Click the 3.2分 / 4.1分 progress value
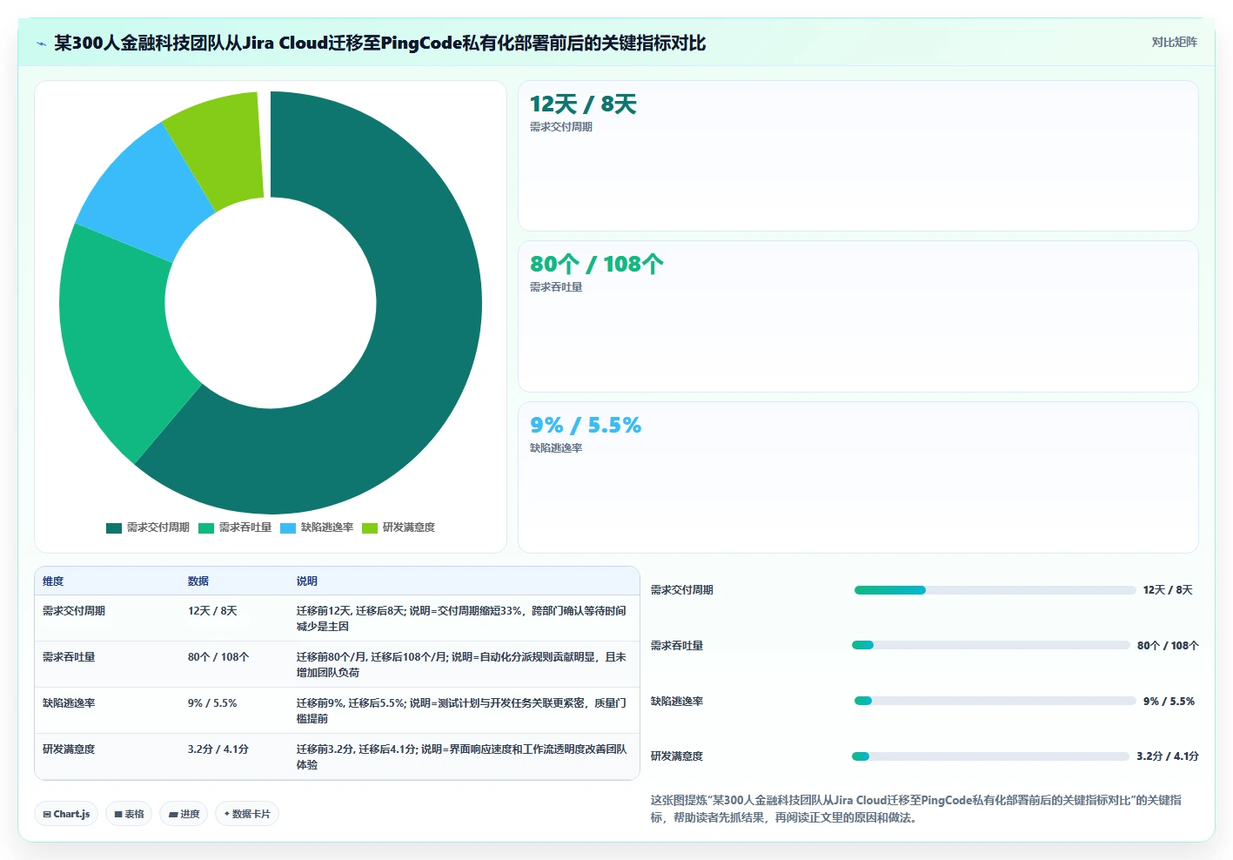1233x860 pixels. (x=1168, y=756)
